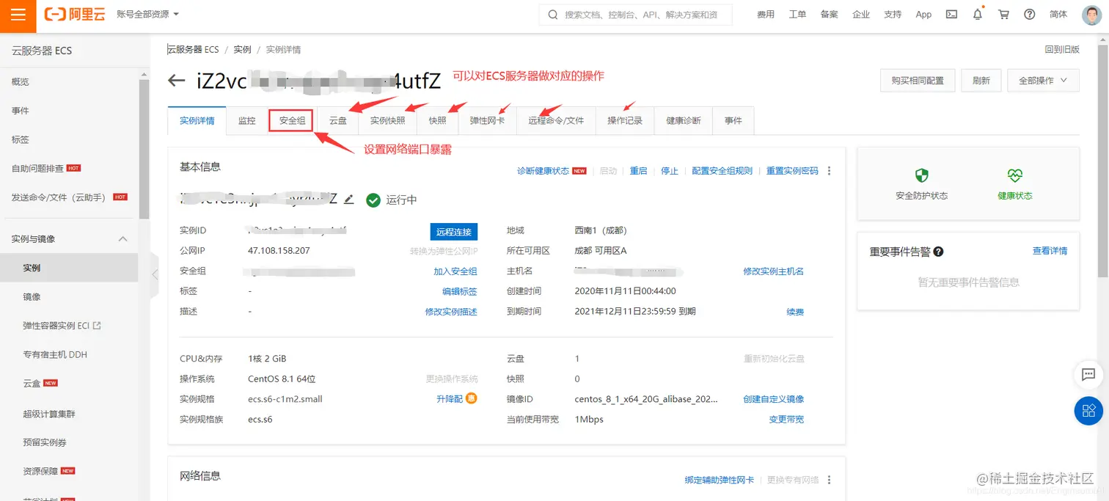1109x501 pixels.
Task: Click 回到旧版 link
Action: tap(1062, 49)
